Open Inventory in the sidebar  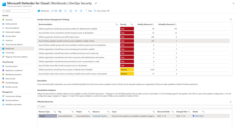point(9,41)
